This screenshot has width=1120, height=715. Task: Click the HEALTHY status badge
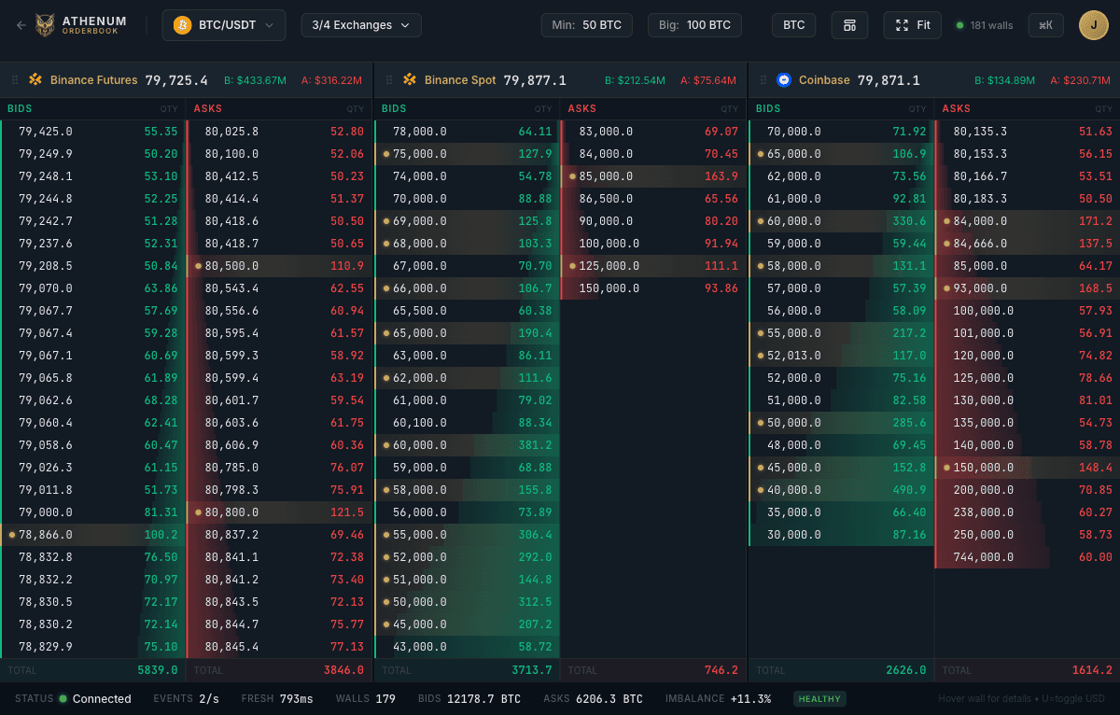pos(820,698)
